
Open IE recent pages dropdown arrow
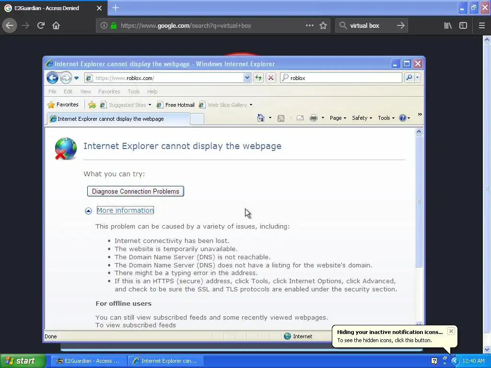(x=76, y=78)
